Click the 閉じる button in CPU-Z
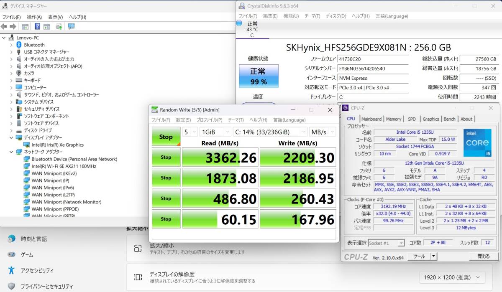 pos(483,256)
